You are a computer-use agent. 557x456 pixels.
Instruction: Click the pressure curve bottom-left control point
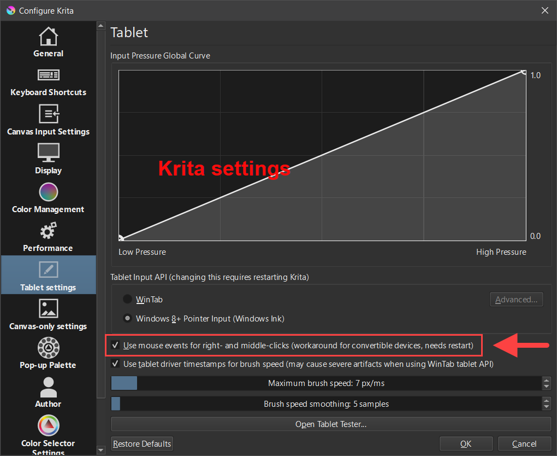(121, 238)
